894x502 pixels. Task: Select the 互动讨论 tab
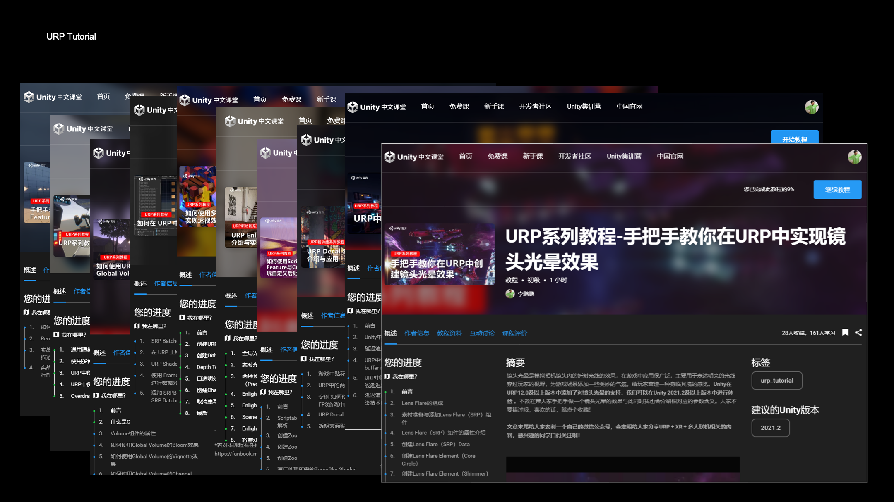(x=482, y=333)
